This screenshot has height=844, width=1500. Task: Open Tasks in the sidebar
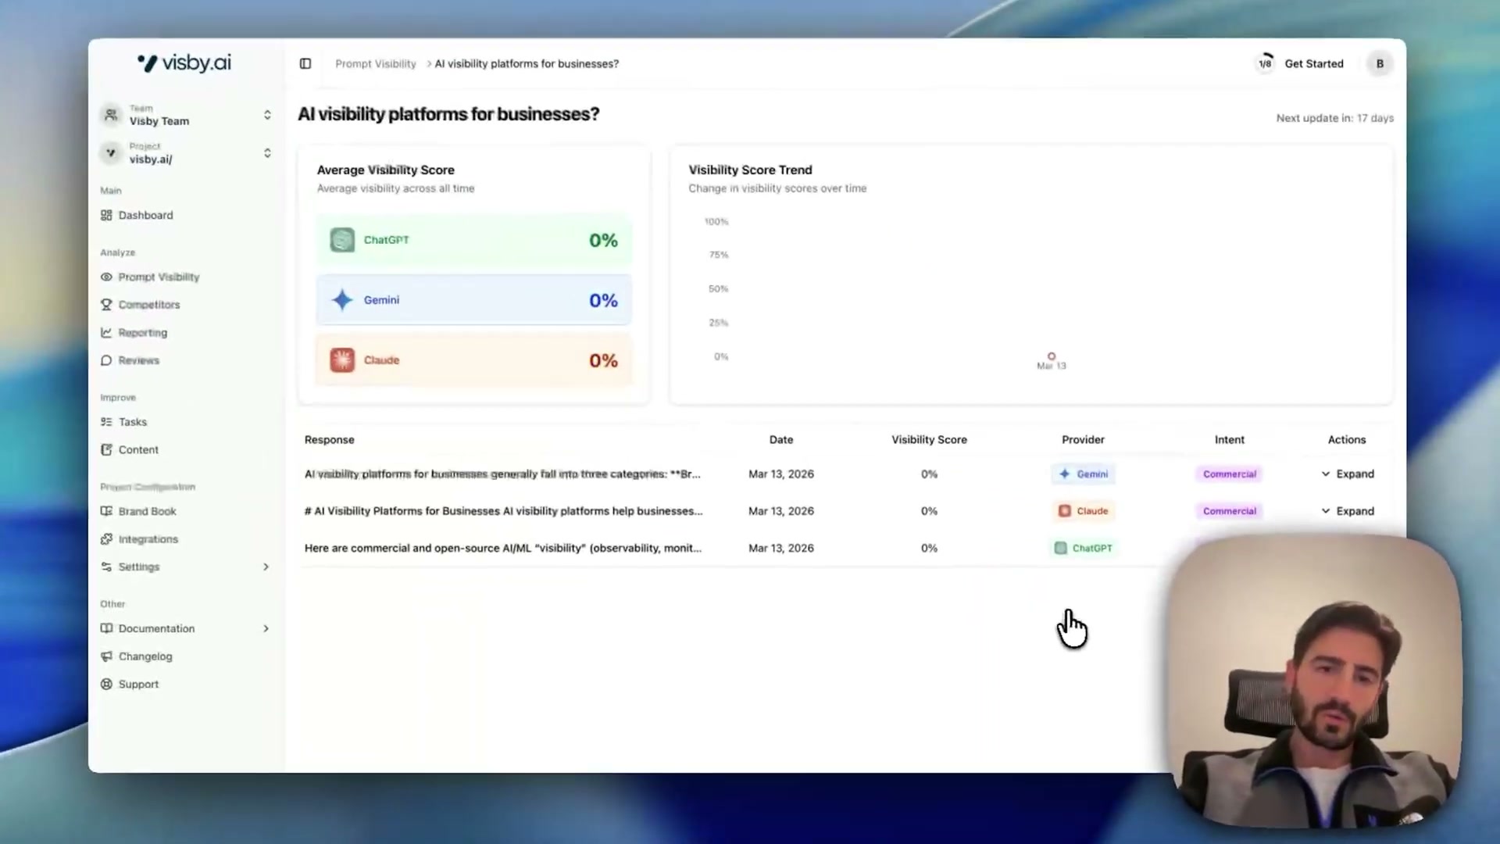click(132, 422)
